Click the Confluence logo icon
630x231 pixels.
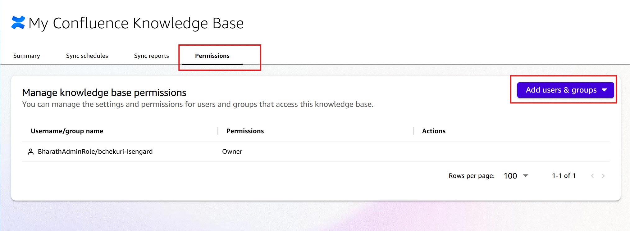(x=18, y=23)
